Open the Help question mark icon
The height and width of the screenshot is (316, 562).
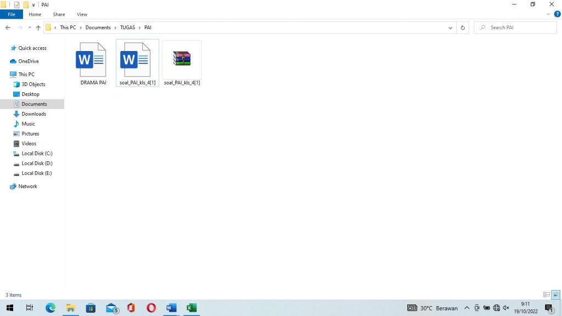pyautogui.click(x=558, y=14)
